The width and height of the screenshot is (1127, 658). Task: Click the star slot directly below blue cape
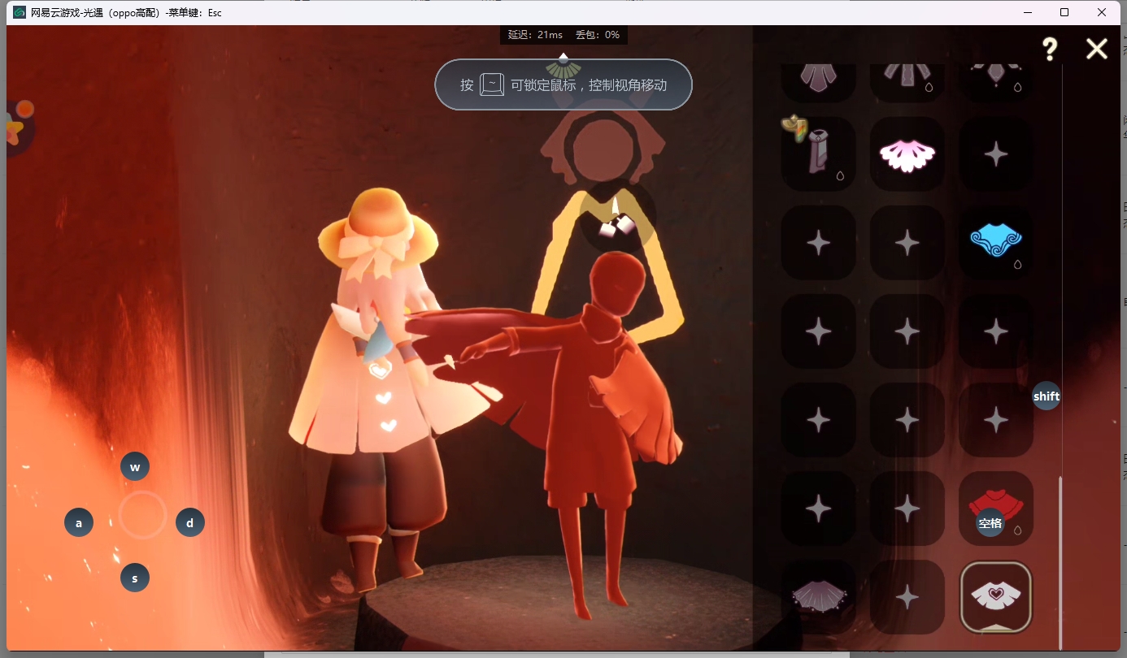(996, 331)
